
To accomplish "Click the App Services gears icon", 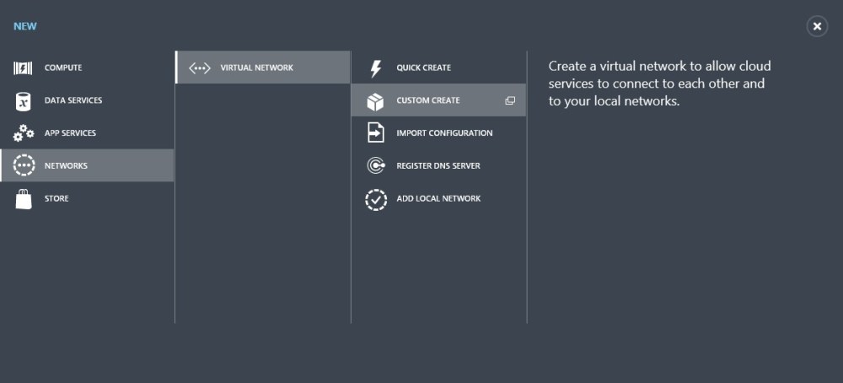I will [x=23, y=132].
